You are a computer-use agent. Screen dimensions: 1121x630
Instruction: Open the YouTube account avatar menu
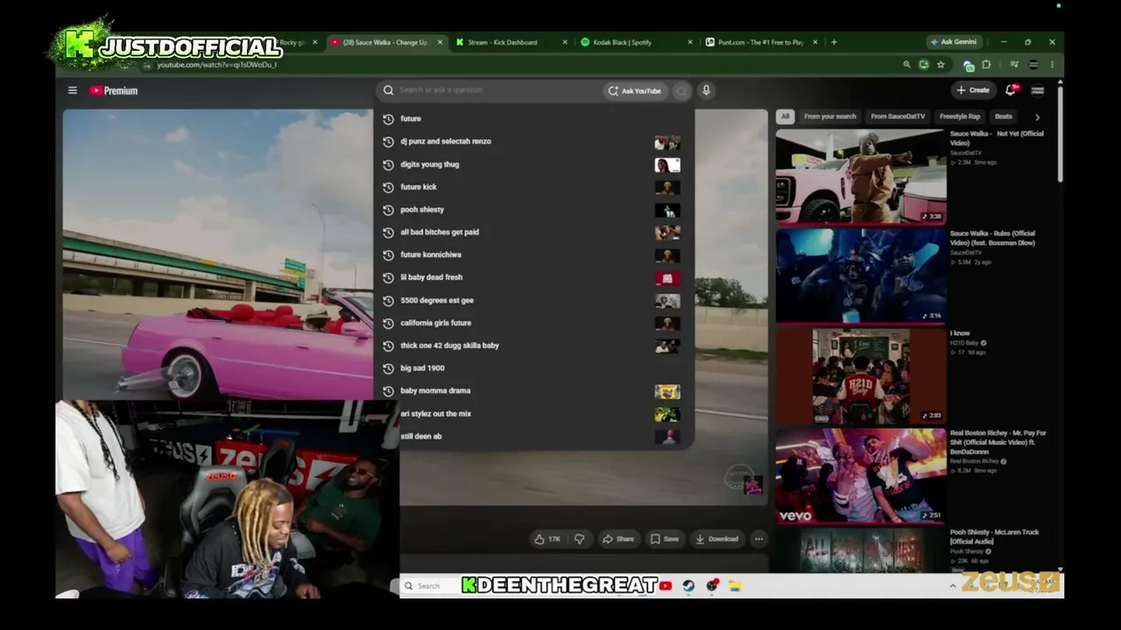point(1038,90)
